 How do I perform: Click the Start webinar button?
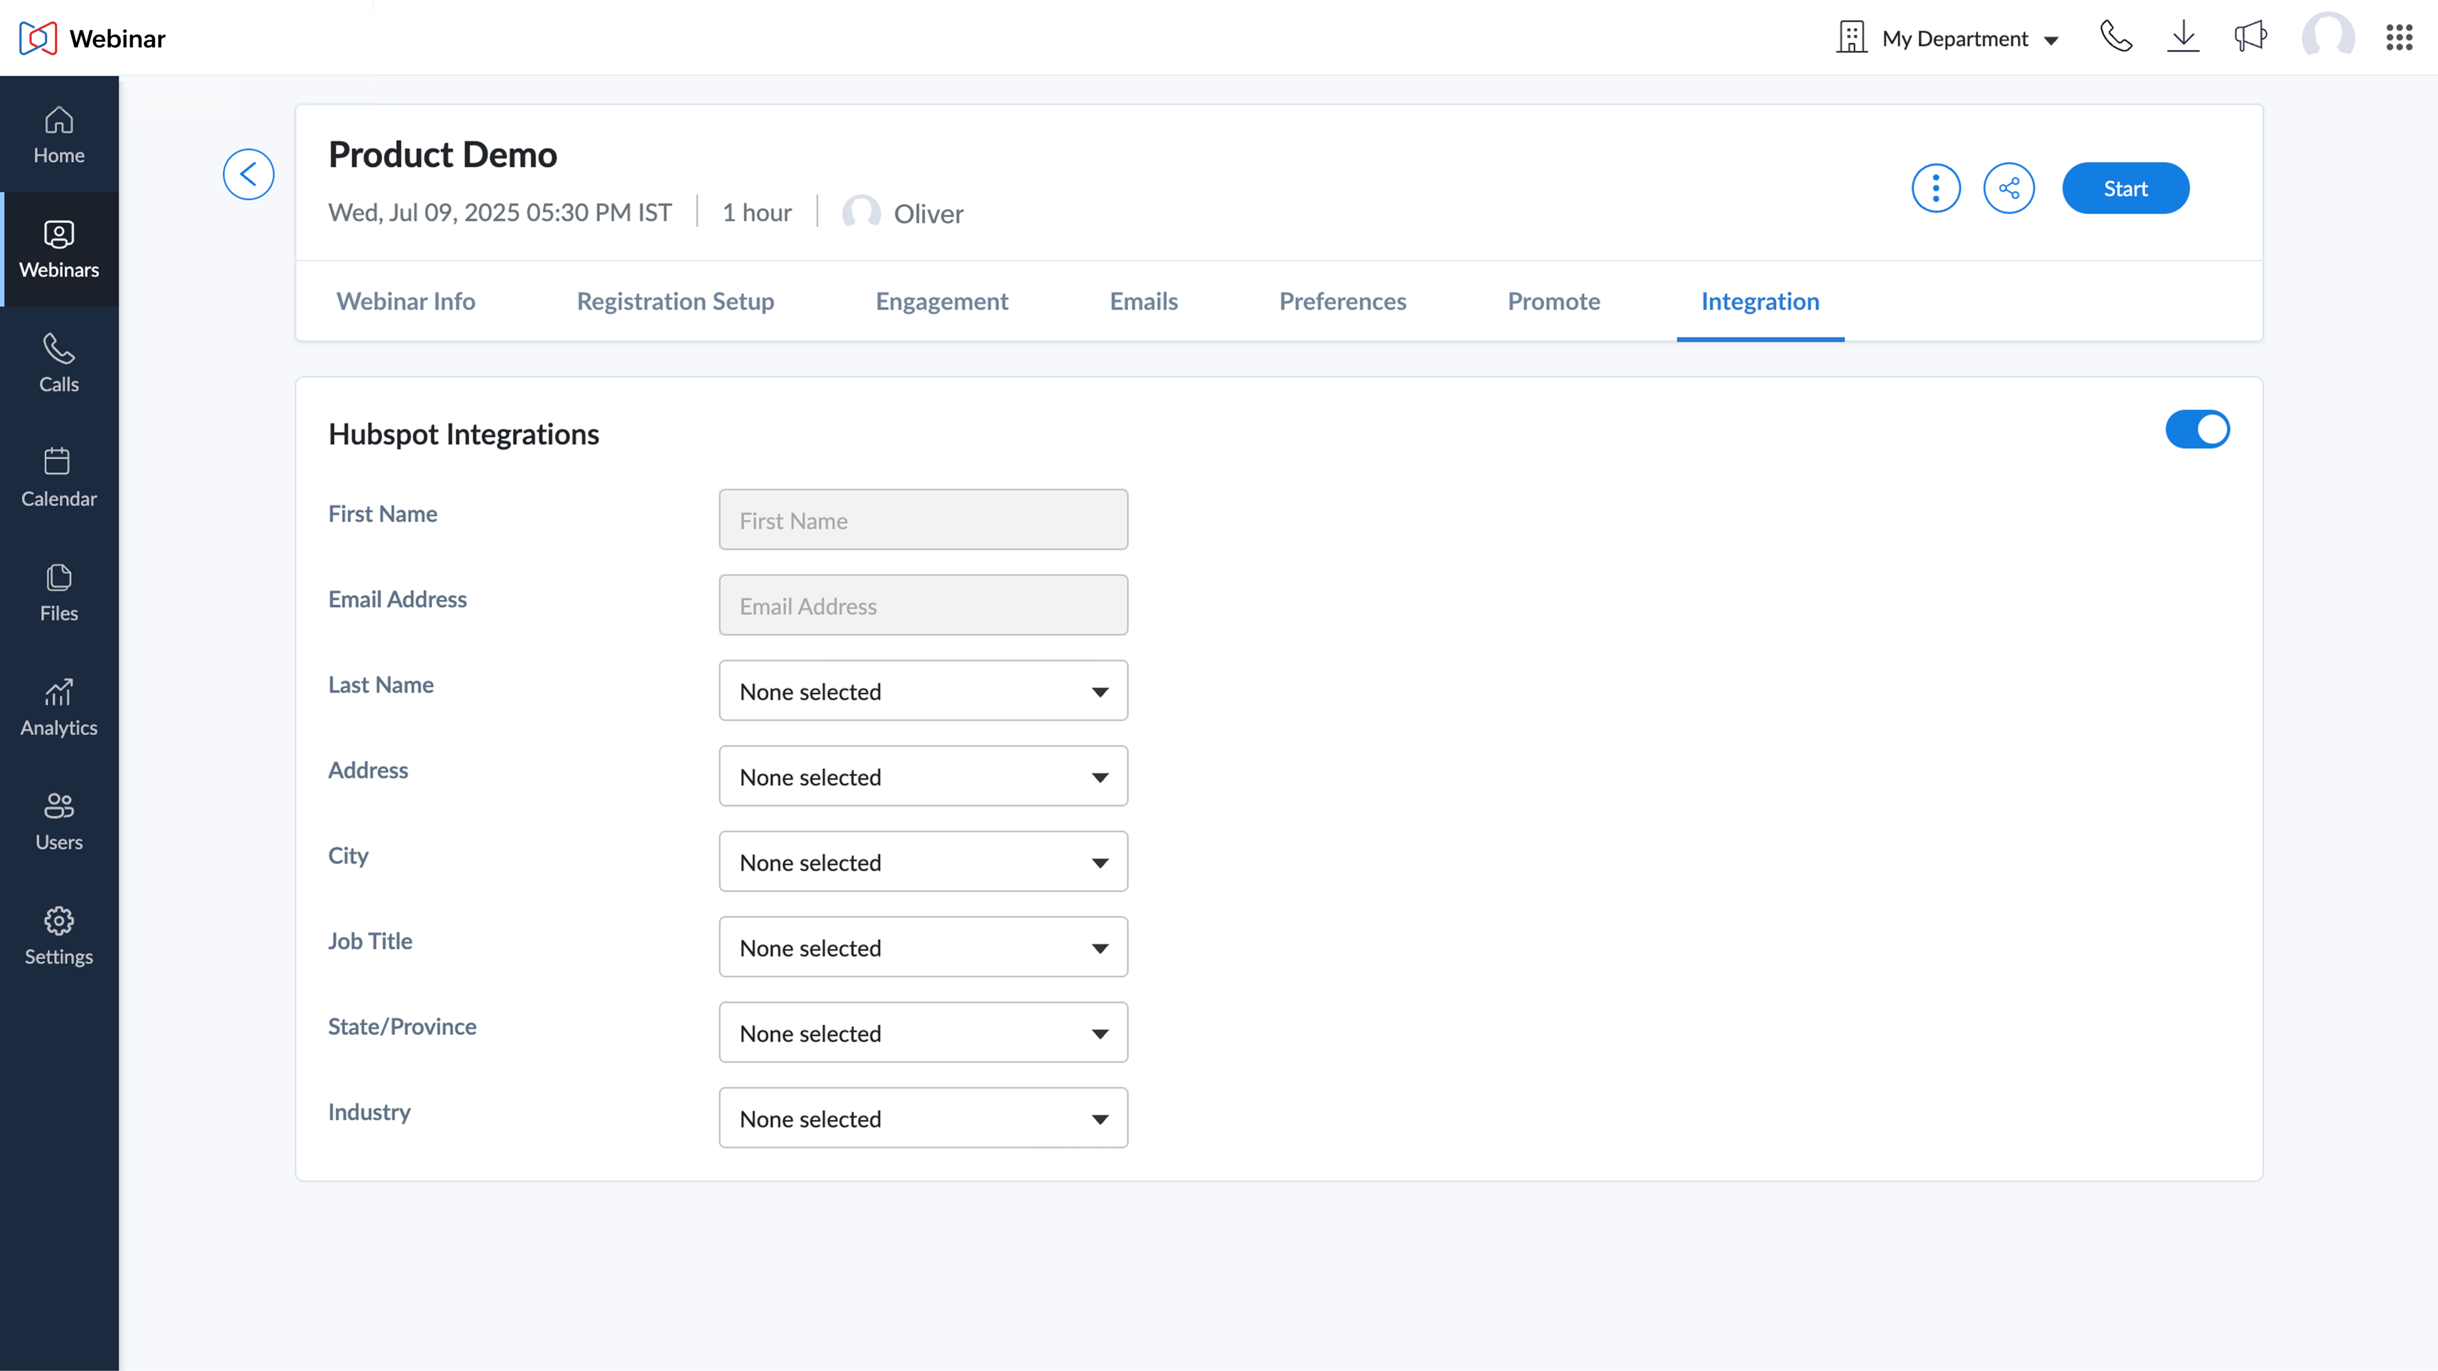(2125, 188)
